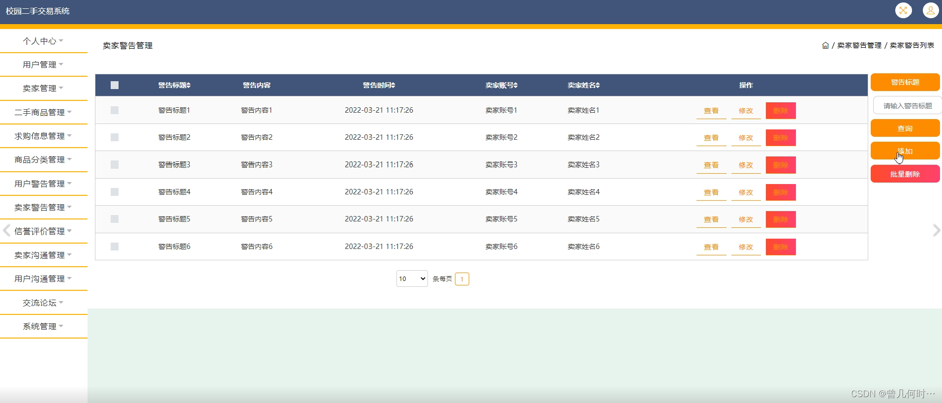Click 查看 for 警告标题4 row
The image size is (942, 403).
point(711,192)
